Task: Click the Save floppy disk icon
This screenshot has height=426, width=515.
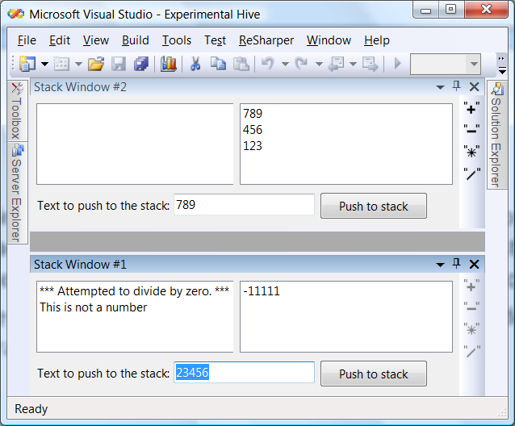Action: pos(119,64)
